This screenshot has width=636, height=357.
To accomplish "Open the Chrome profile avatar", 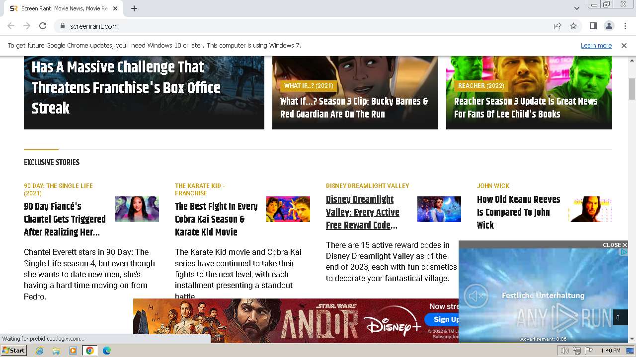I will click(609, 26).
